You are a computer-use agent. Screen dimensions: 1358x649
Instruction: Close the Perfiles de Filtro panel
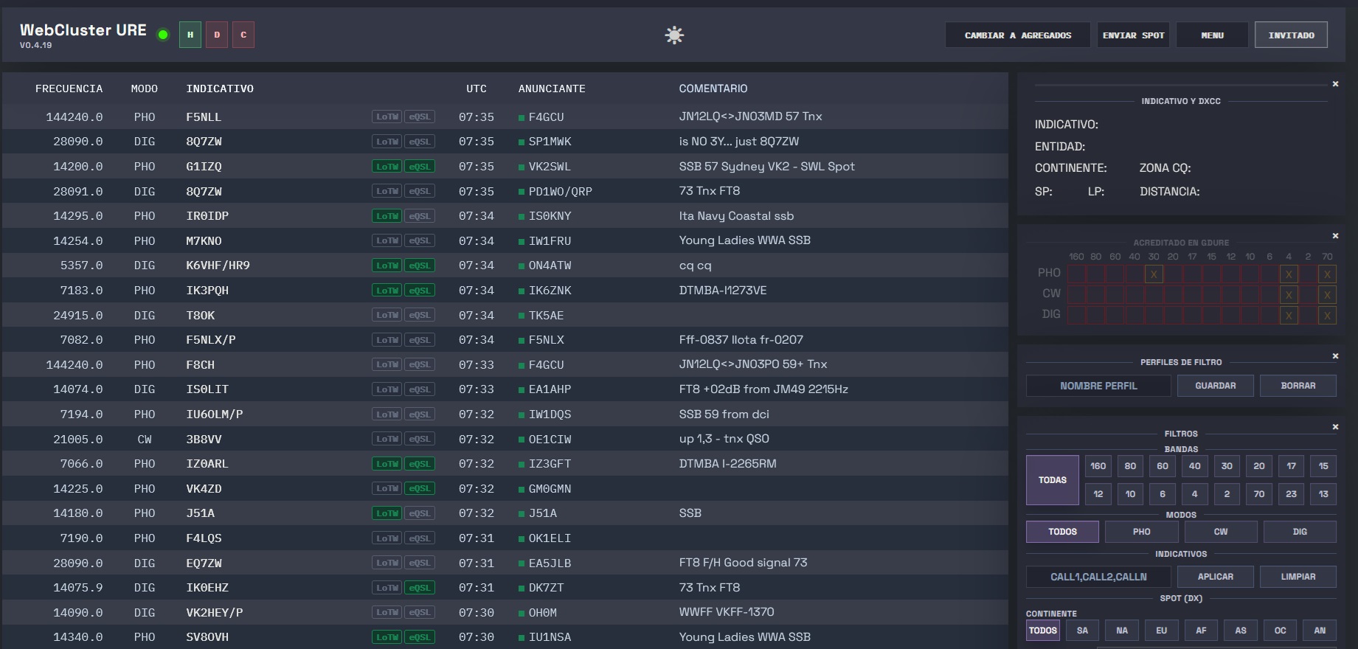[x=1335, y=356]
